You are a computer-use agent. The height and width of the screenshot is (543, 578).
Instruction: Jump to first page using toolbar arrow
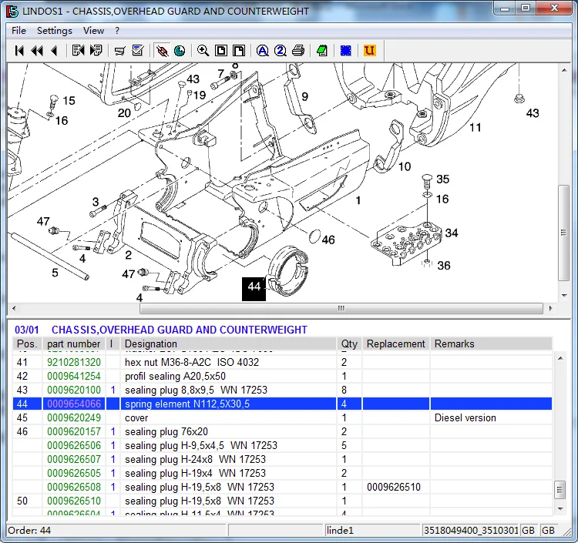pos(19,51)
